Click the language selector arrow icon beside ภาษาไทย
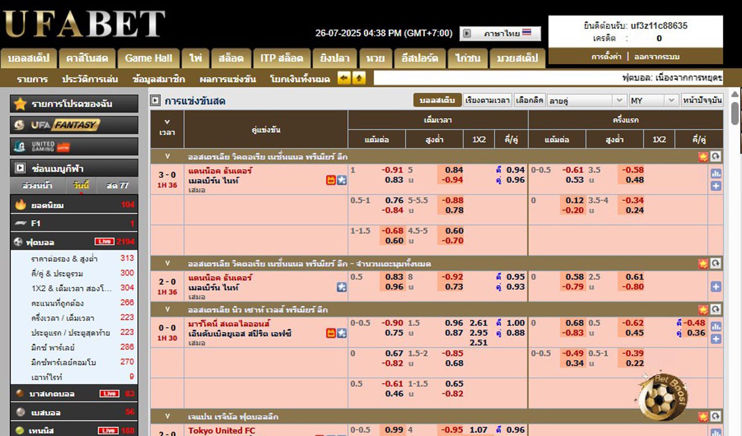Image resolution: width=742 pixels, height=436 pixels. point(467,34)
